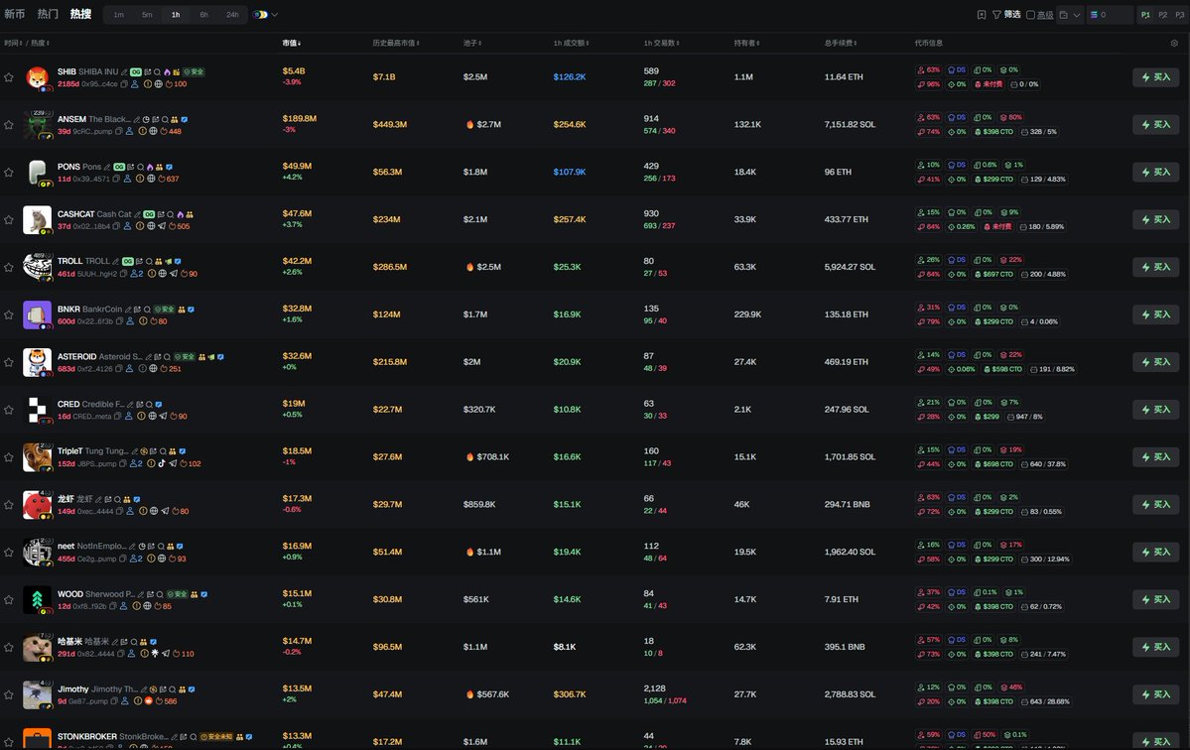The height and width of the screenshot is (750, 1190).
Task: Star the WOOD token as favorite
Action: click(x=8, y=600)
